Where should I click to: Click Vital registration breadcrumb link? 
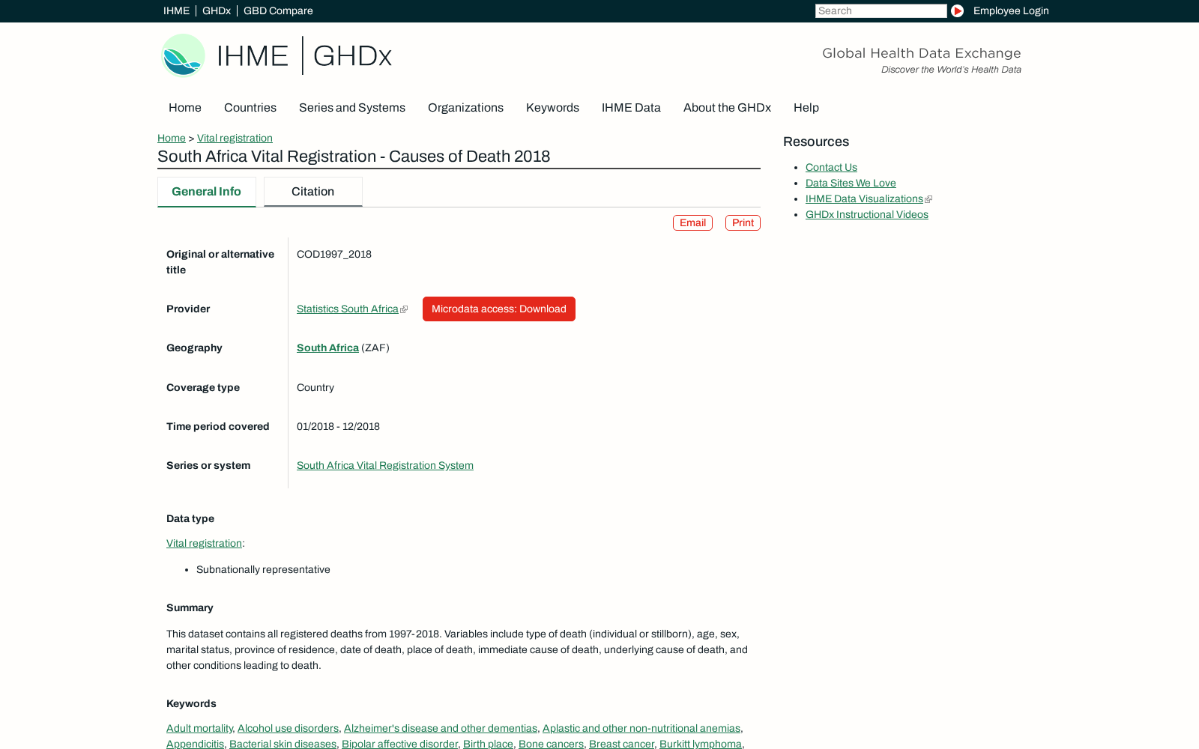(x=235, y=138)
